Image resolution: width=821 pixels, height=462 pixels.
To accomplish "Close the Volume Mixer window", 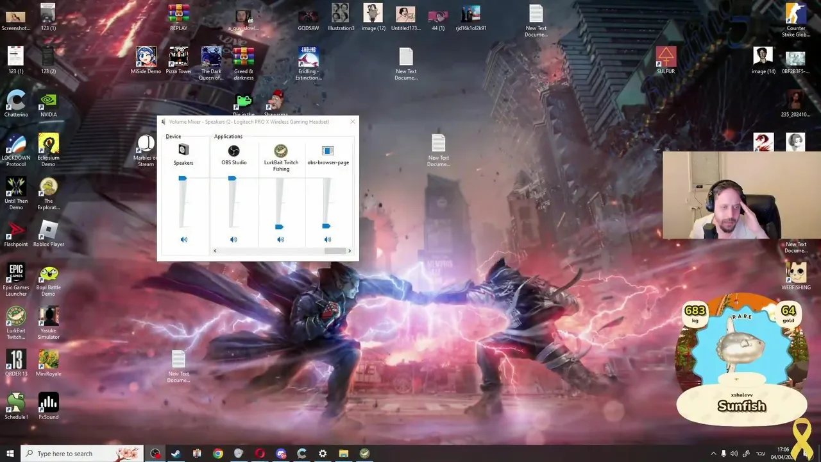I will [x=352, y=122].
